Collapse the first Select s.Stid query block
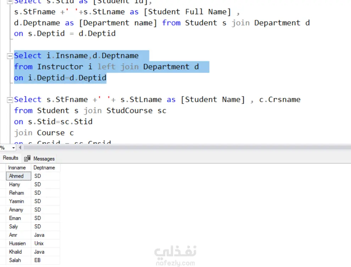This screenshot has height=267, width=351. coord(10,2)
